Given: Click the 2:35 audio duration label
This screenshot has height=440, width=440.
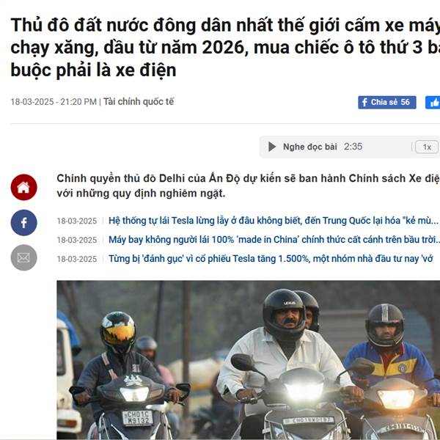Looking at the screenshot, I should (x=353, y=147).
